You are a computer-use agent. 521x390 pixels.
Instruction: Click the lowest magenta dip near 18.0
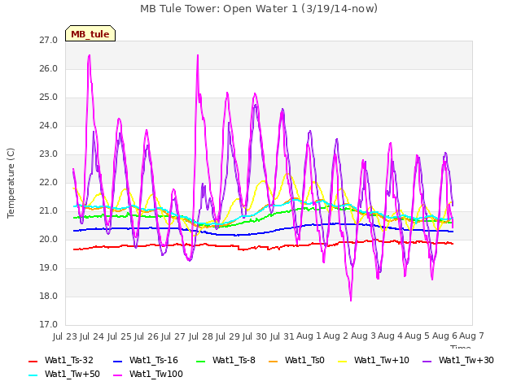(x=351, y=300)
